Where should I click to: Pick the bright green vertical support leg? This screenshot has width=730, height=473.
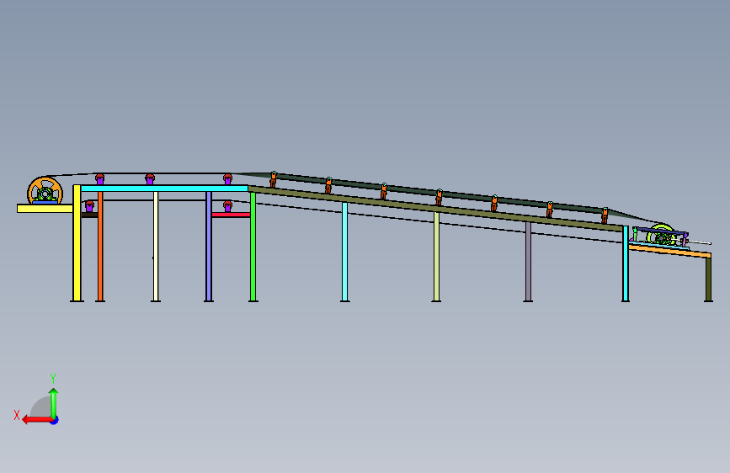pos(253,247)
